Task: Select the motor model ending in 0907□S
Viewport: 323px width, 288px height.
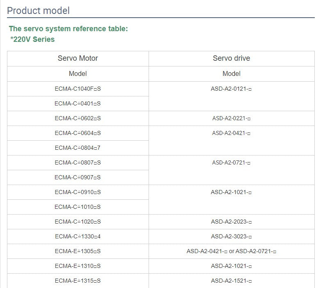Action: click(78, 177)
